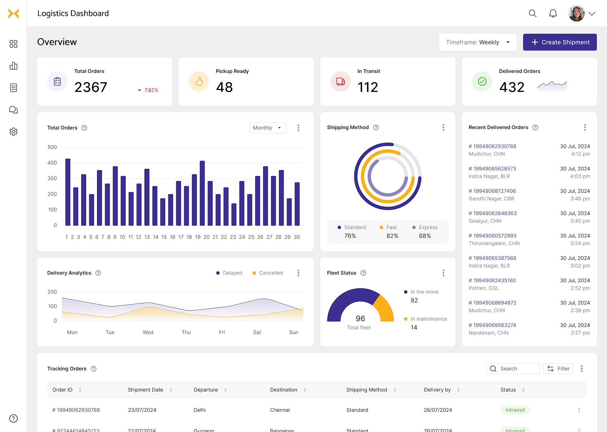
Task: Click the Create Shipment button
Action: pos(560,42)
